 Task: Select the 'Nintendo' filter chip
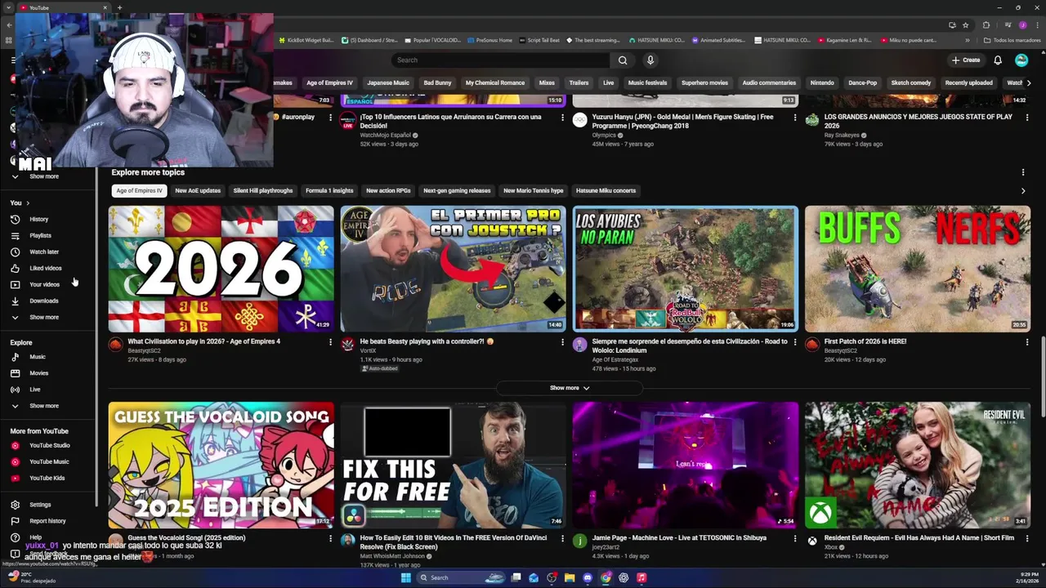[x=822, y=82]
